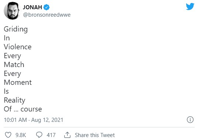Click the word Griding in the tweet
Viewport: 198px width, 140px height.
point(16,29)
